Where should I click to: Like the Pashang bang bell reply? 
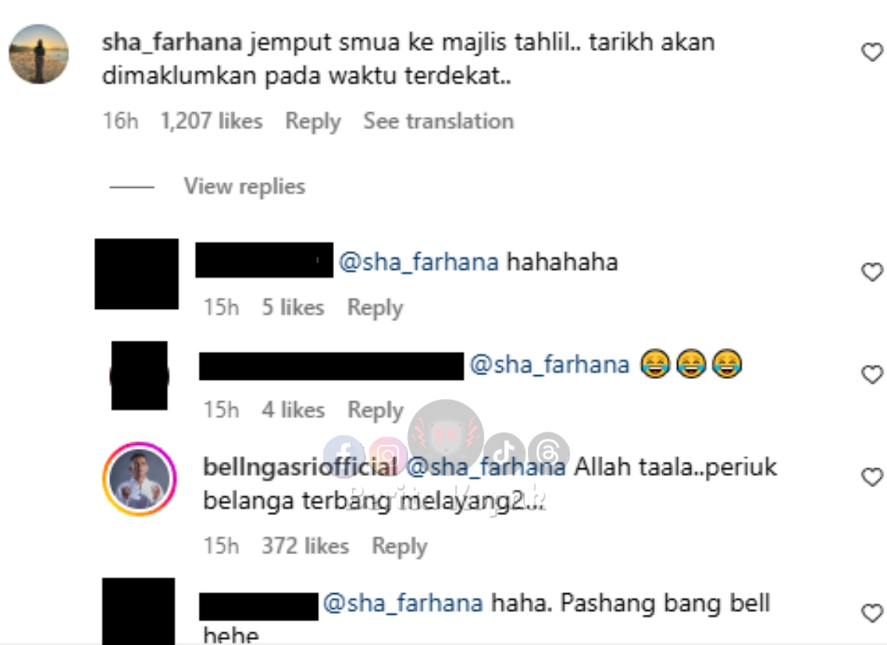click(873, 612)
